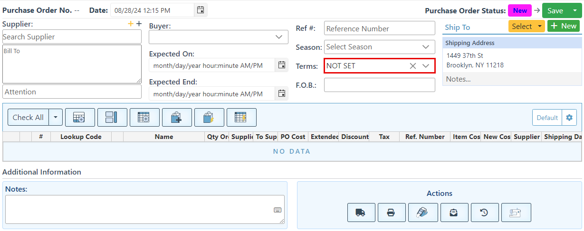Click the open envelope email icon

[x=454, y=213]
